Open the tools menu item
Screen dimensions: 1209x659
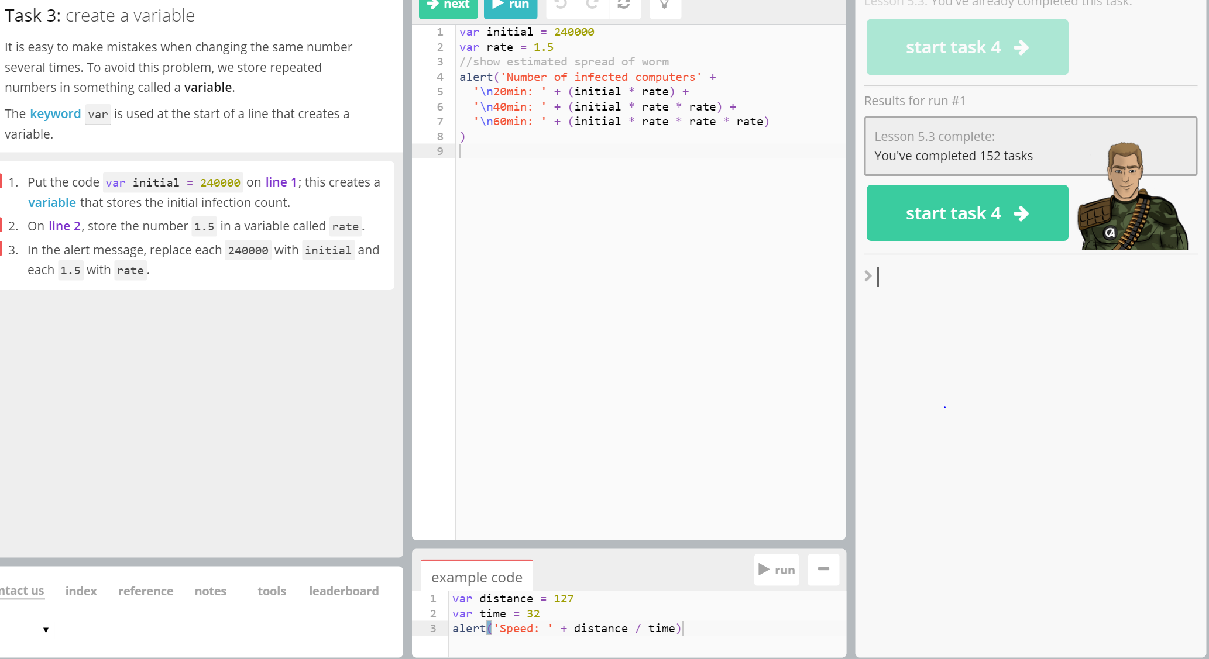pyautogui.click(x=272, y=591)
